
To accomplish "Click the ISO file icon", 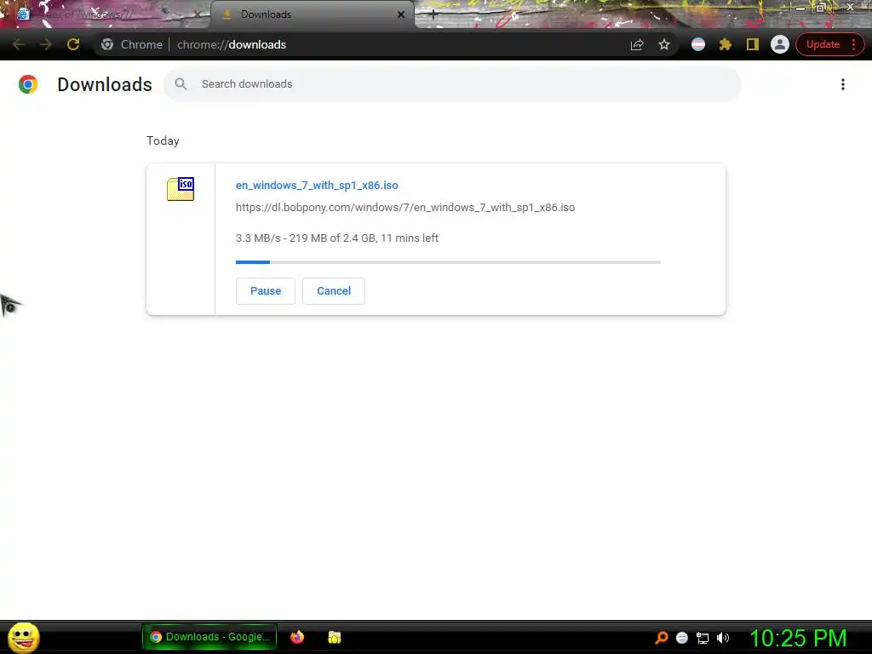I will pyautogui.click(x=181, y=189).
